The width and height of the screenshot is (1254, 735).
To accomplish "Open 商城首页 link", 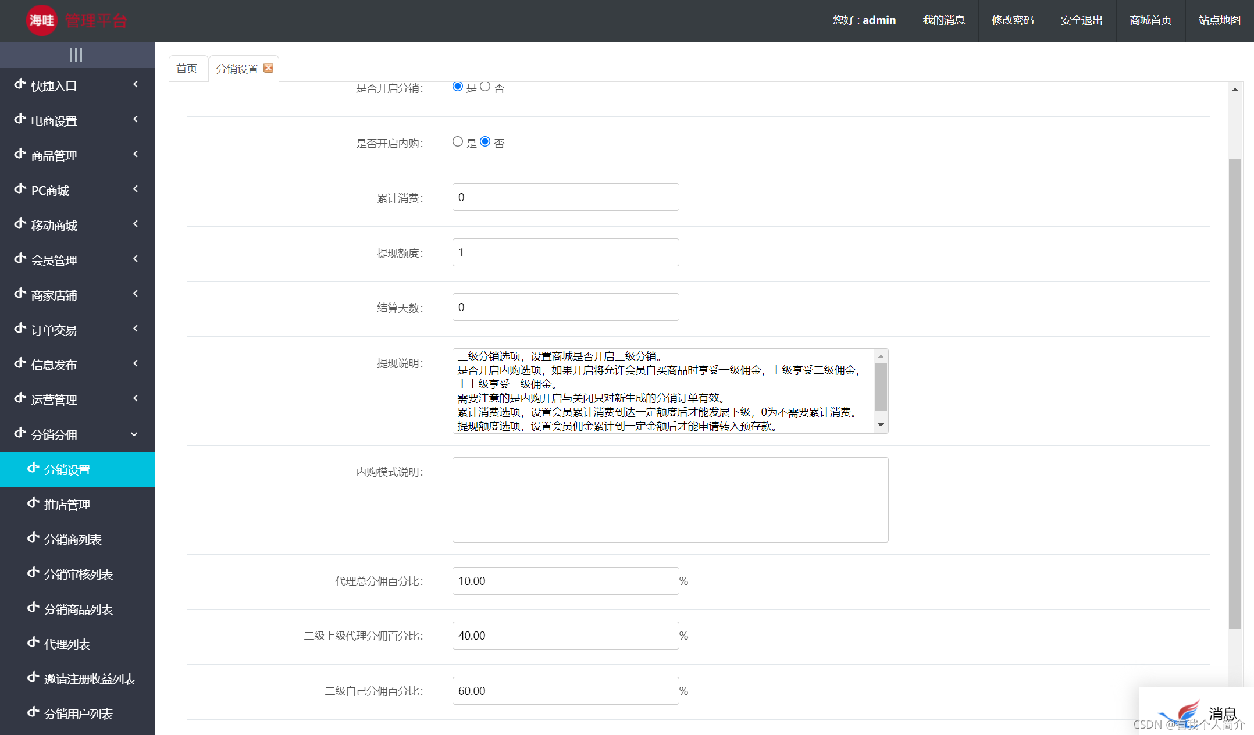I will coord(1150,20).
